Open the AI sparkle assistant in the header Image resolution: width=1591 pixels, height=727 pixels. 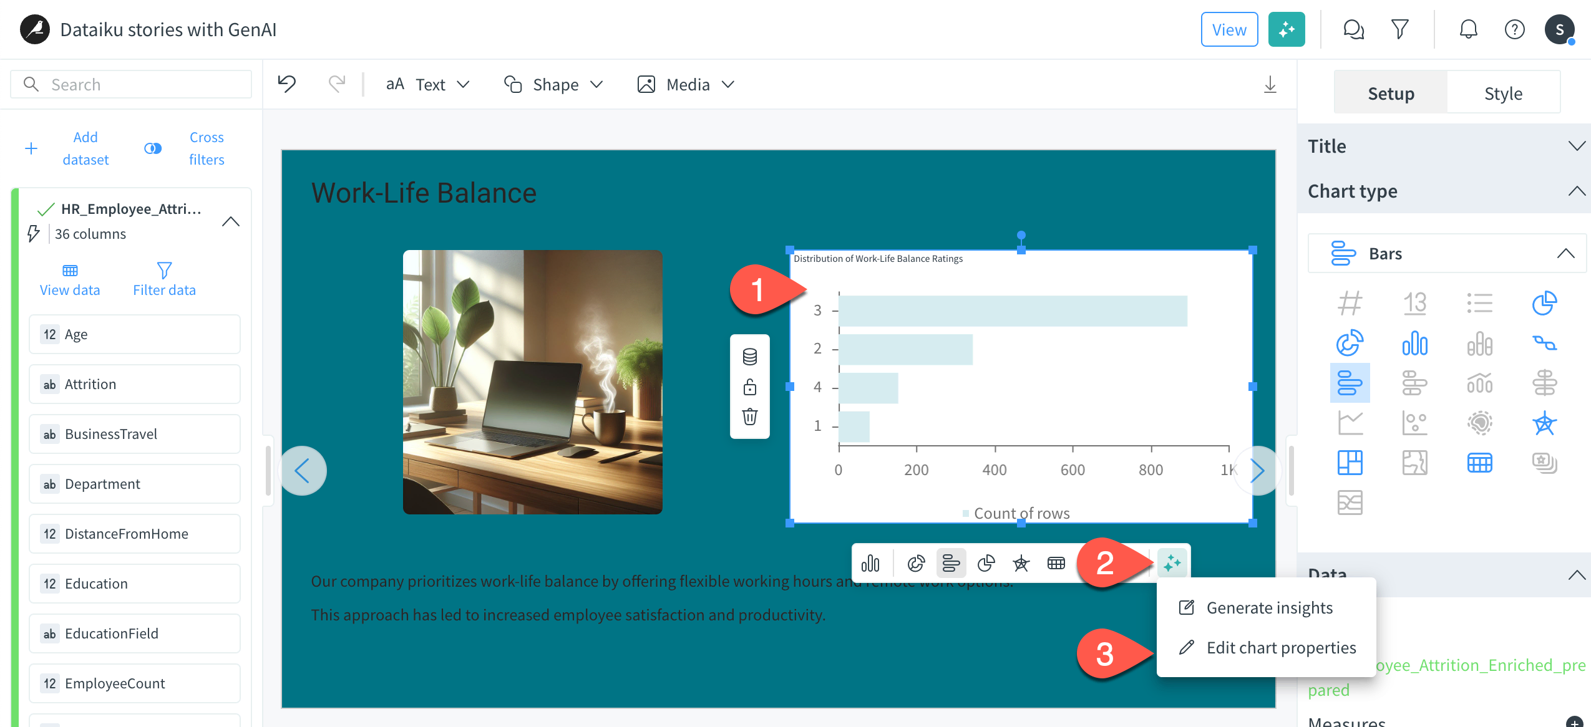(1287, 29)
